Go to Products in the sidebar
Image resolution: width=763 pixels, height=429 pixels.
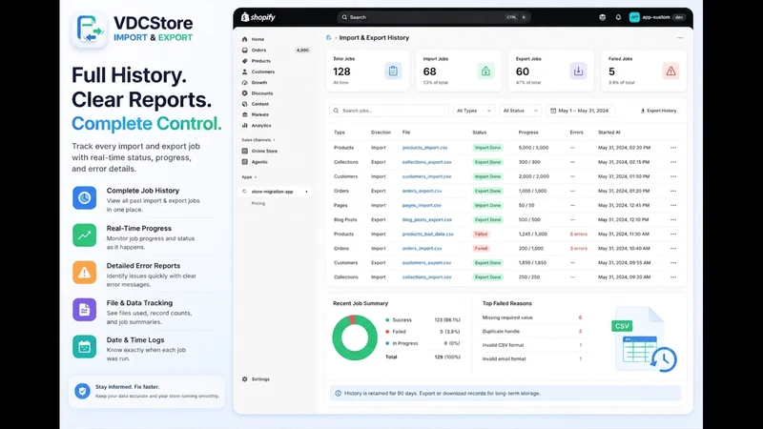pyautogui.click(x=260, y=61)
